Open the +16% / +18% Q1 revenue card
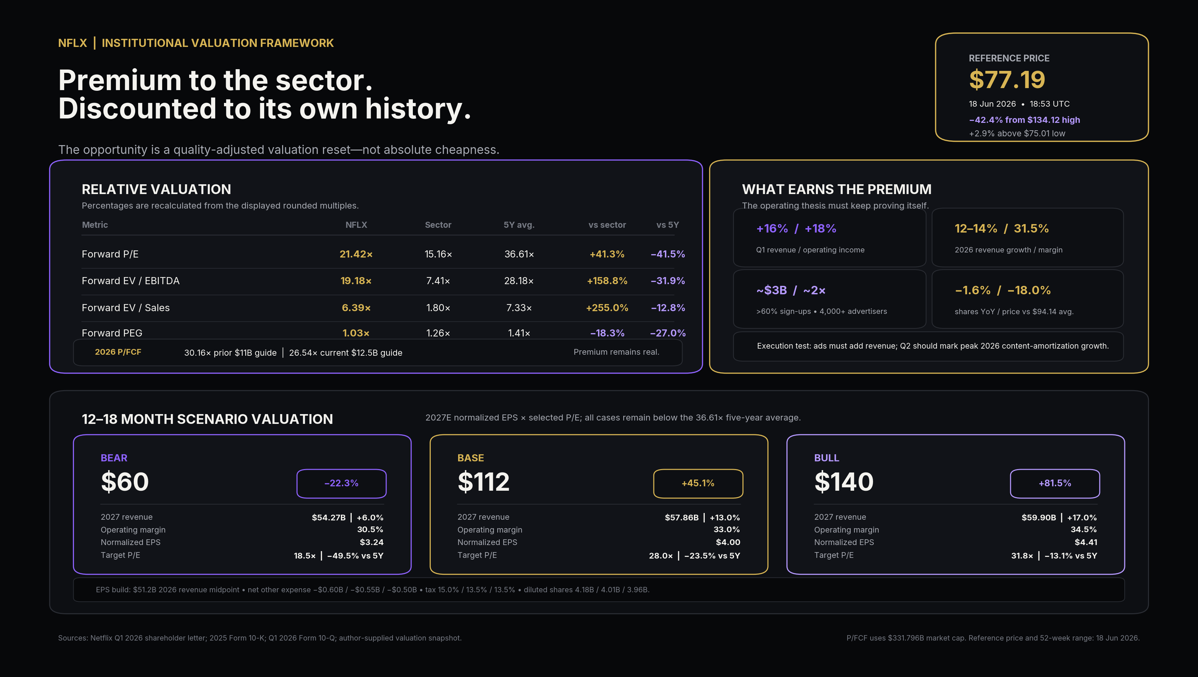The image size is (1198, 677). [x=829, y=237]
